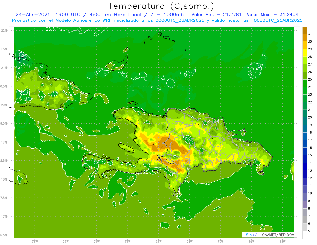Pick the gray legend swatch between 6 and 7
Screen dimensions: 317x245
[305, 220]
